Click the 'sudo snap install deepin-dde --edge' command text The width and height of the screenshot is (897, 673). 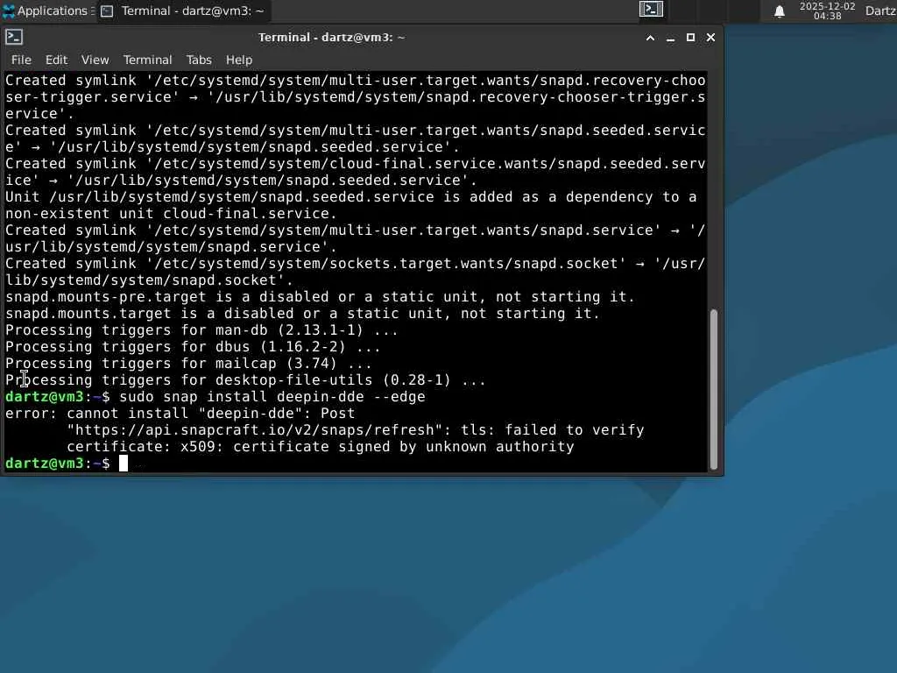[x=272, y=397]
